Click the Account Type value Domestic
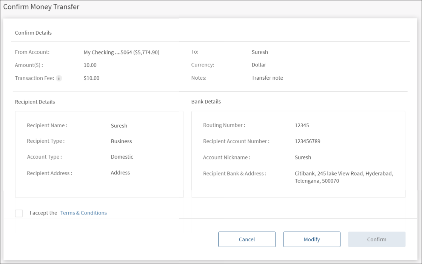The height and width of the screenshot is (264, 422). click(122, 157)
